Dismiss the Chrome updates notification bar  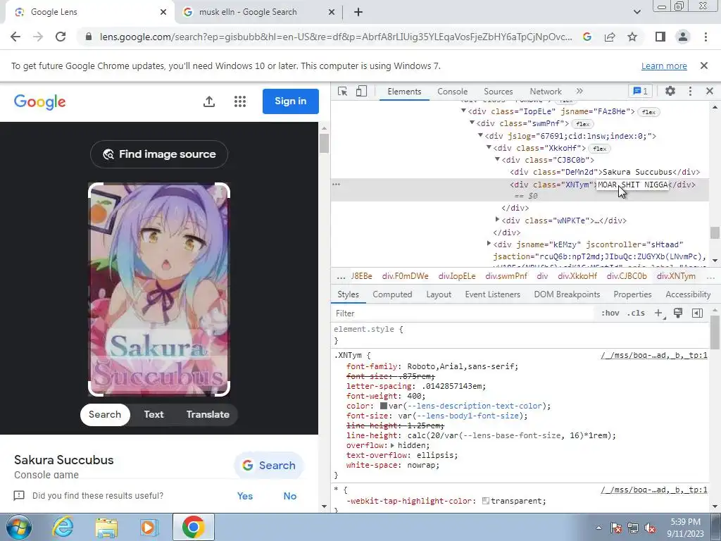coord(704,66)
